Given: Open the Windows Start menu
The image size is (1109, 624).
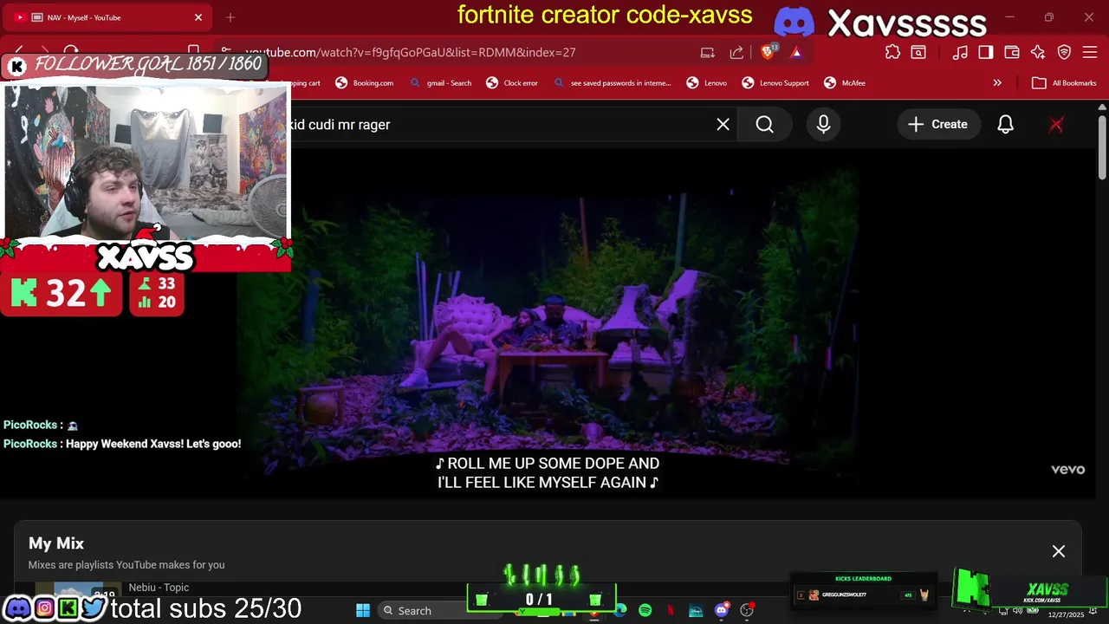Looking at the screenshot, I should [x=363, y=611].
